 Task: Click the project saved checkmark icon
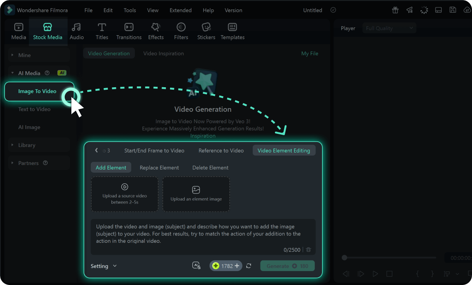[333, 10]
